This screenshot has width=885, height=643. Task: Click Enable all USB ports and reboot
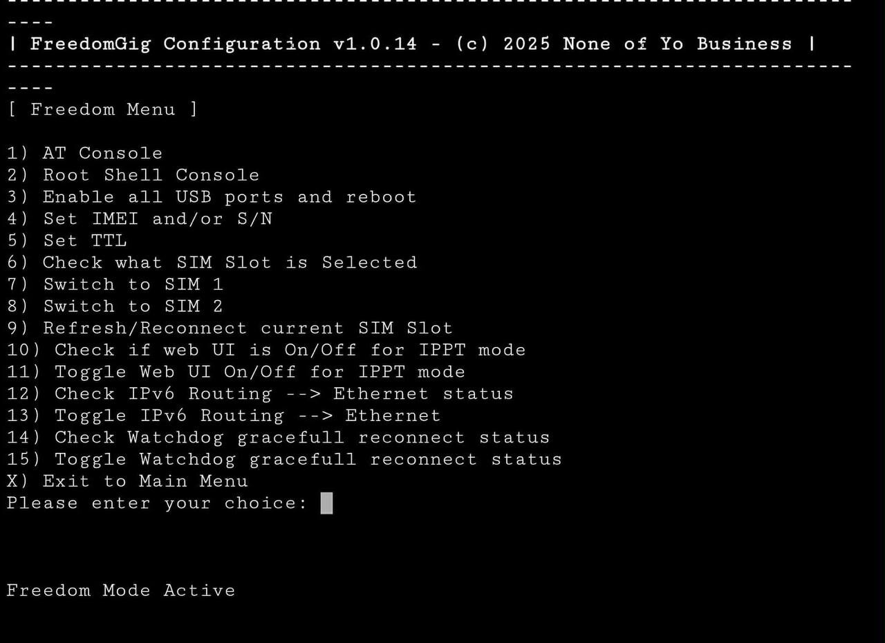pos(212,197)
